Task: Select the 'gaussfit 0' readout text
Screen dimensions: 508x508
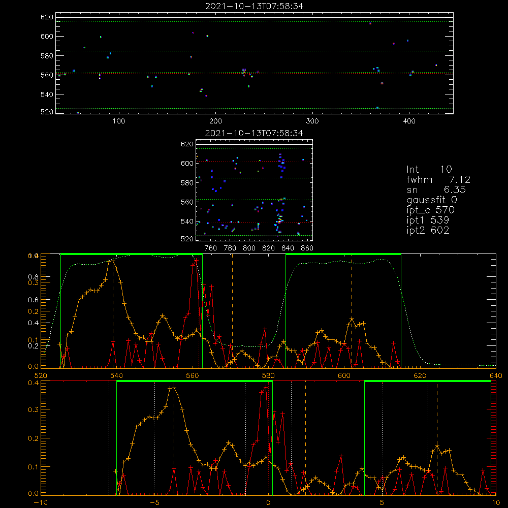Action: pyautogui.click(x=431, y=200)
